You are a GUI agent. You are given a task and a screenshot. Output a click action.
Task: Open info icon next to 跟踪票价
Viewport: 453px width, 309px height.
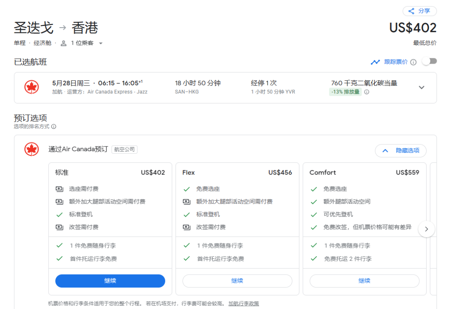(414, 62)
